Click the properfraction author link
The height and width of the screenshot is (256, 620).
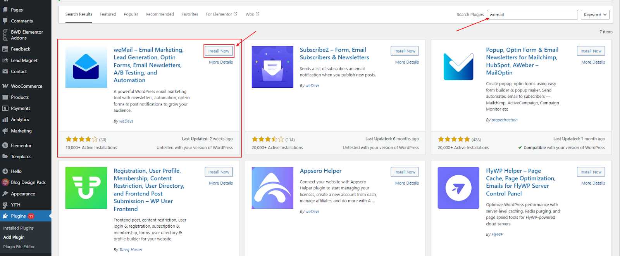[505, 120]
